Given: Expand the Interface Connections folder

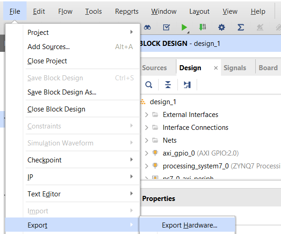Looking at the screenshot, I should 146,128.
